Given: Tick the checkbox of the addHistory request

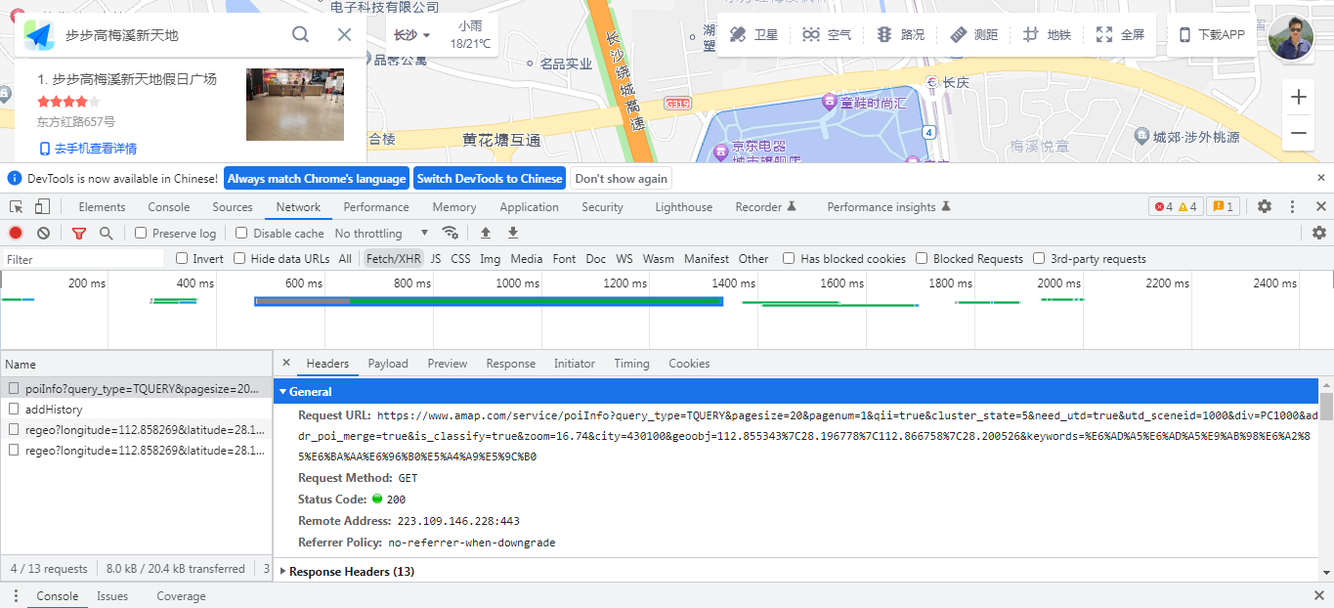Looking at the screenshot, I should pyautogui.click(x=14, y=409).
